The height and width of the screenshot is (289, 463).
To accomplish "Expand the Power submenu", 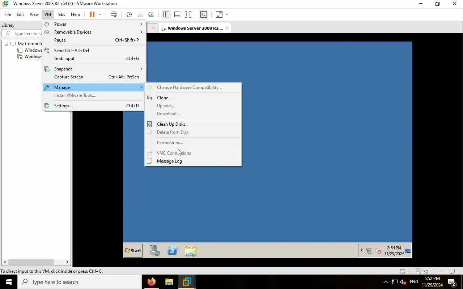I will click(94, 24).
